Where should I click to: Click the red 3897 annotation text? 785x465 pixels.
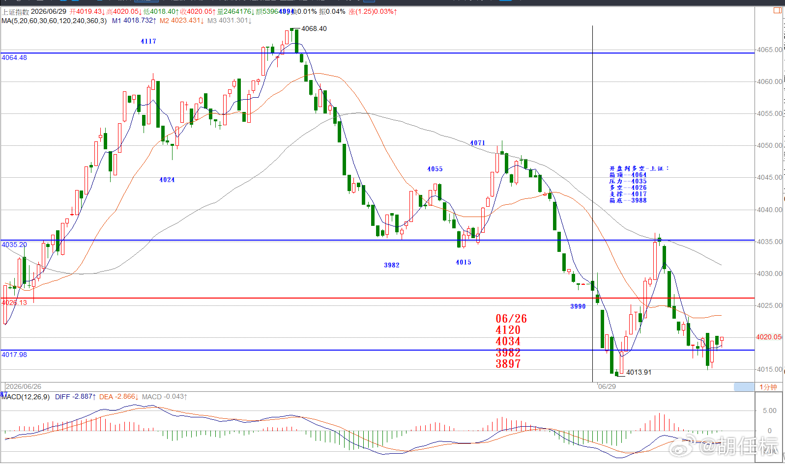(508, 364)
